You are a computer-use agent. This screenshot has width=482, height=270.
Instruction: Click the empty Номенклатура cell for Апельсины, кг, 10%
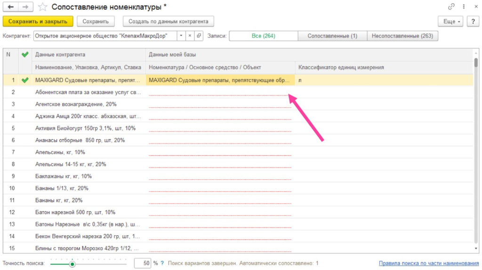220,152
